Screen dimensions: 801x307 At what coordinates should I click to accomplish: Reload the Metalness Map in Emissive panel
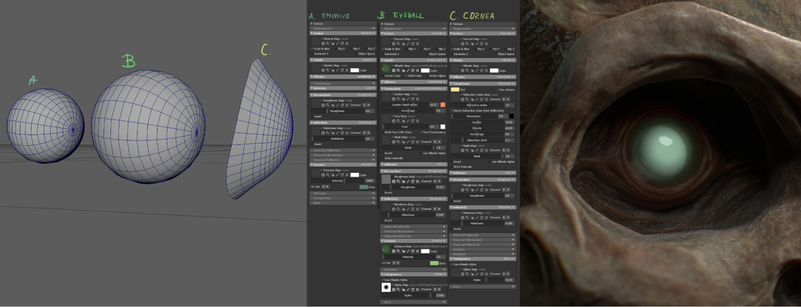tap(342, 133)
